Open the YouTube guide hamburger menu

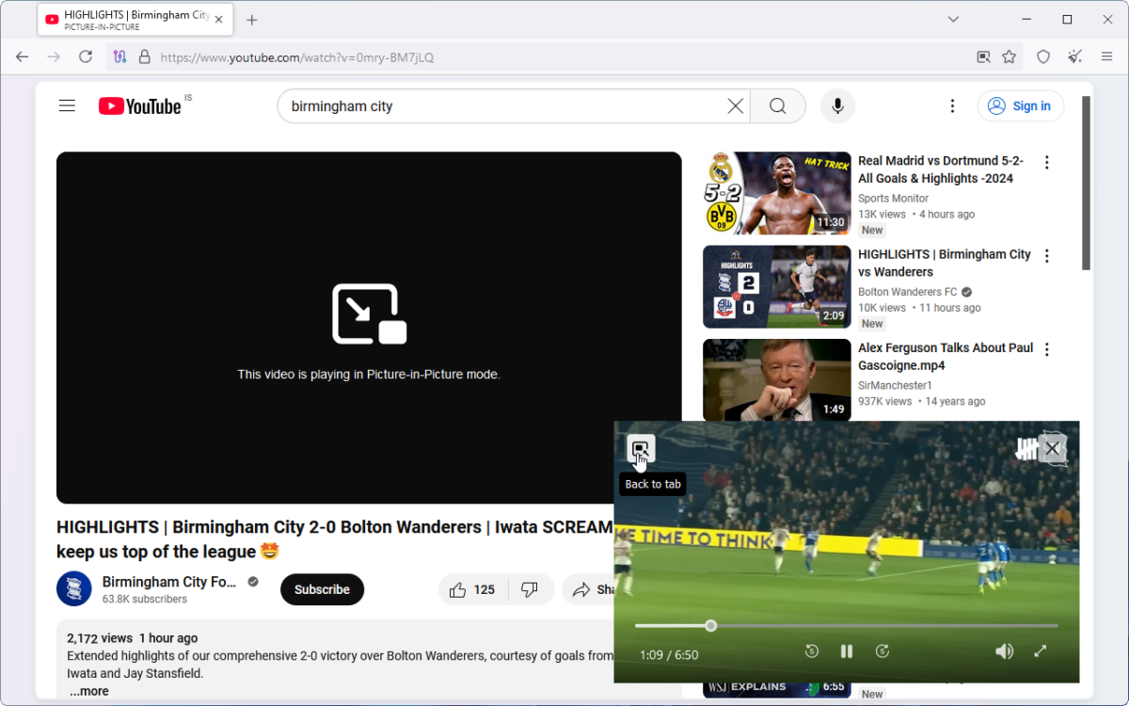(x=67, y=105)
